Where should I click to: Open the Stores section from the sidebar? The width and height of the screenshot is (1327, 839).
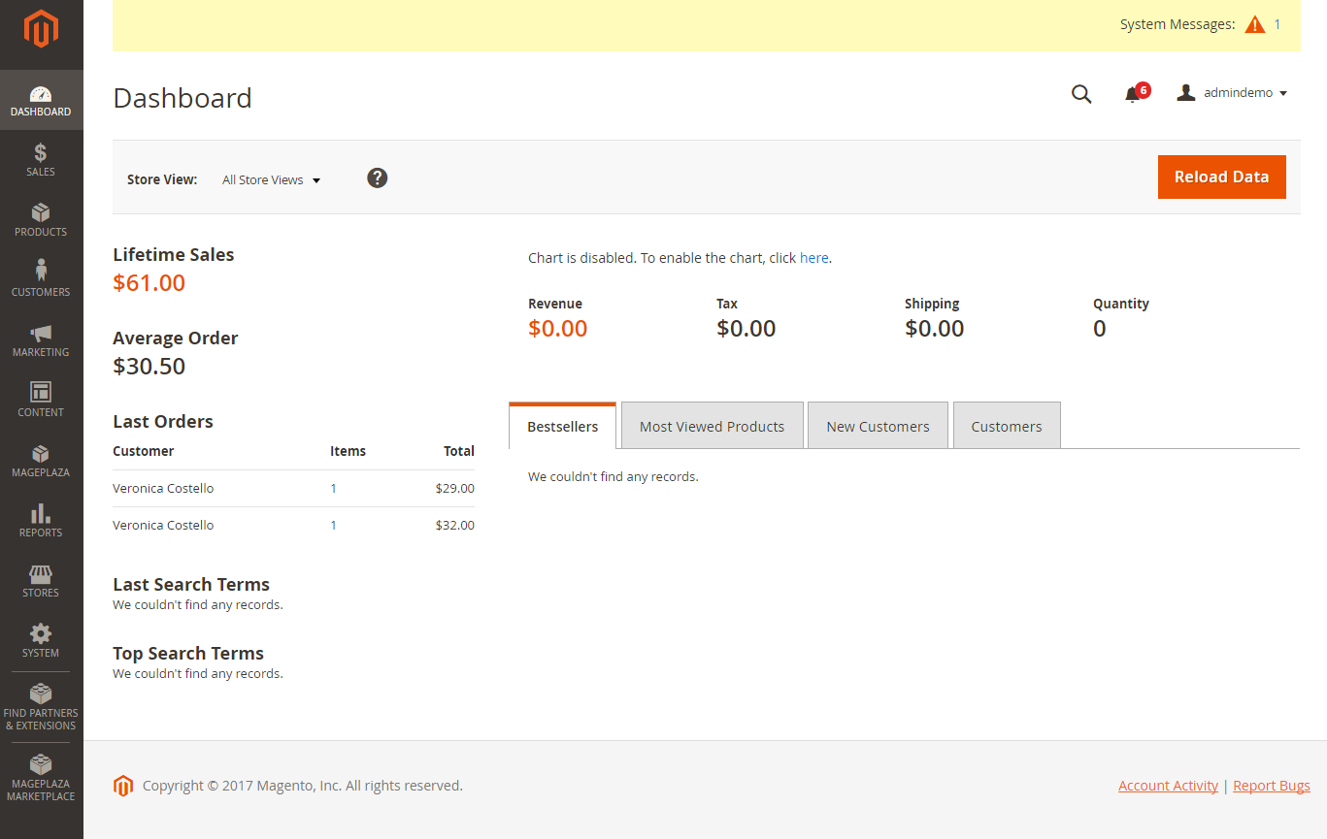click(x=40, y=579)
